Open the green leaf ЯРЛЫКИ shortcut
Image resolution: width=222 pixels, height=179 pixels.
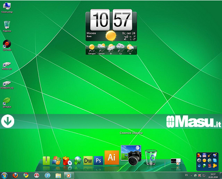[7, 102]
